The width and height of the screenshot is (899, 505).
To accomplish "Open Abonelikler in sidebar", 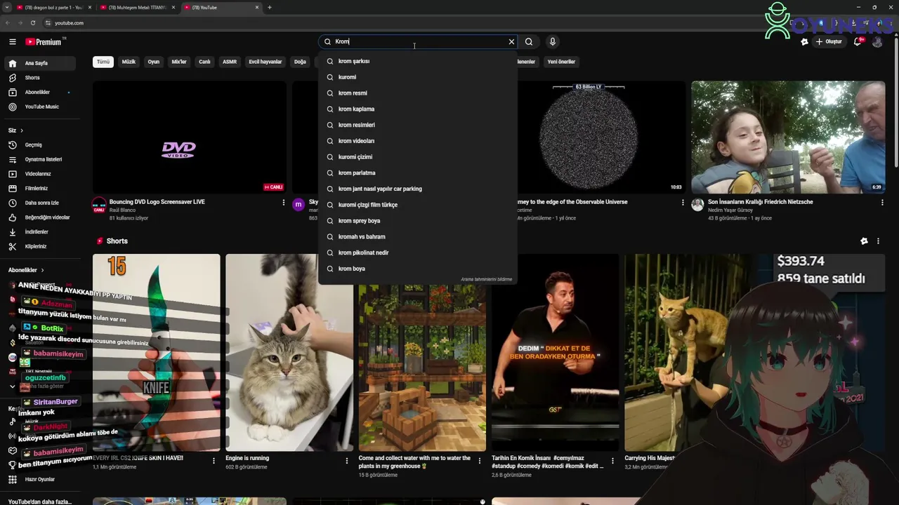I will pyautogui.click(x=39, y=92).
